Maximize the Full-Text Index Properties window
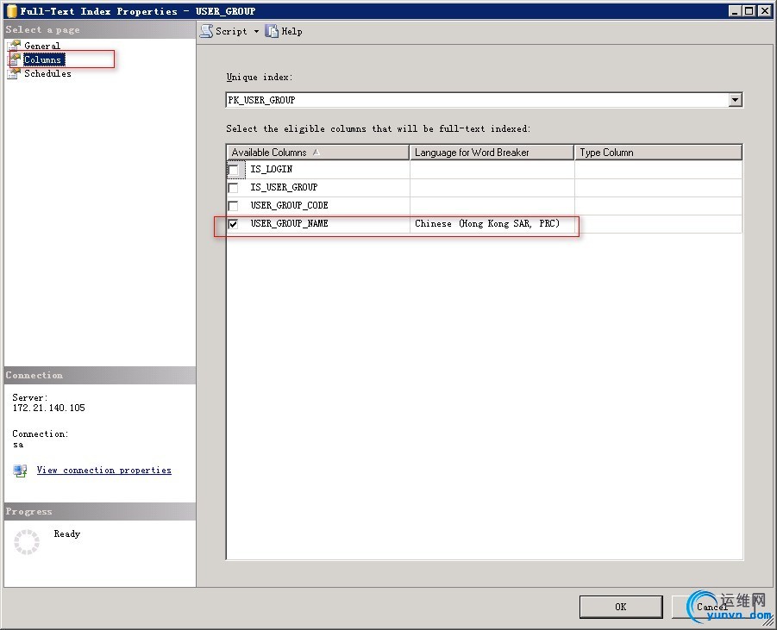Image resolution: width=777 pixels, height=630 pixels. (x=749, y=11)
